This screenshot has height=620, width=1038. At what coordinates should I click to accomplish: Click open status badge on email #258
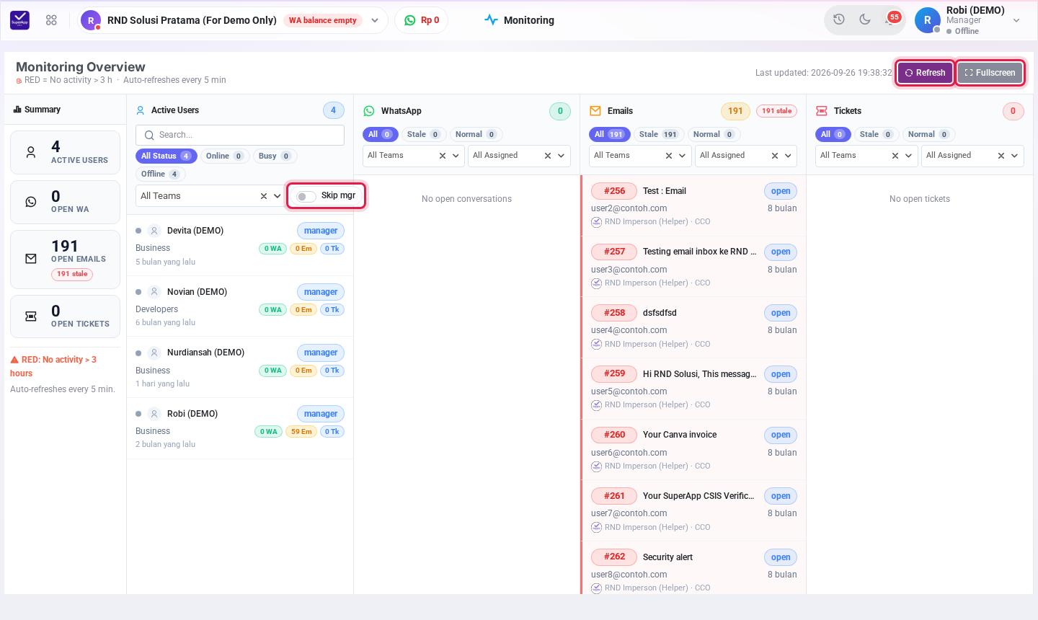coord(781,313)
